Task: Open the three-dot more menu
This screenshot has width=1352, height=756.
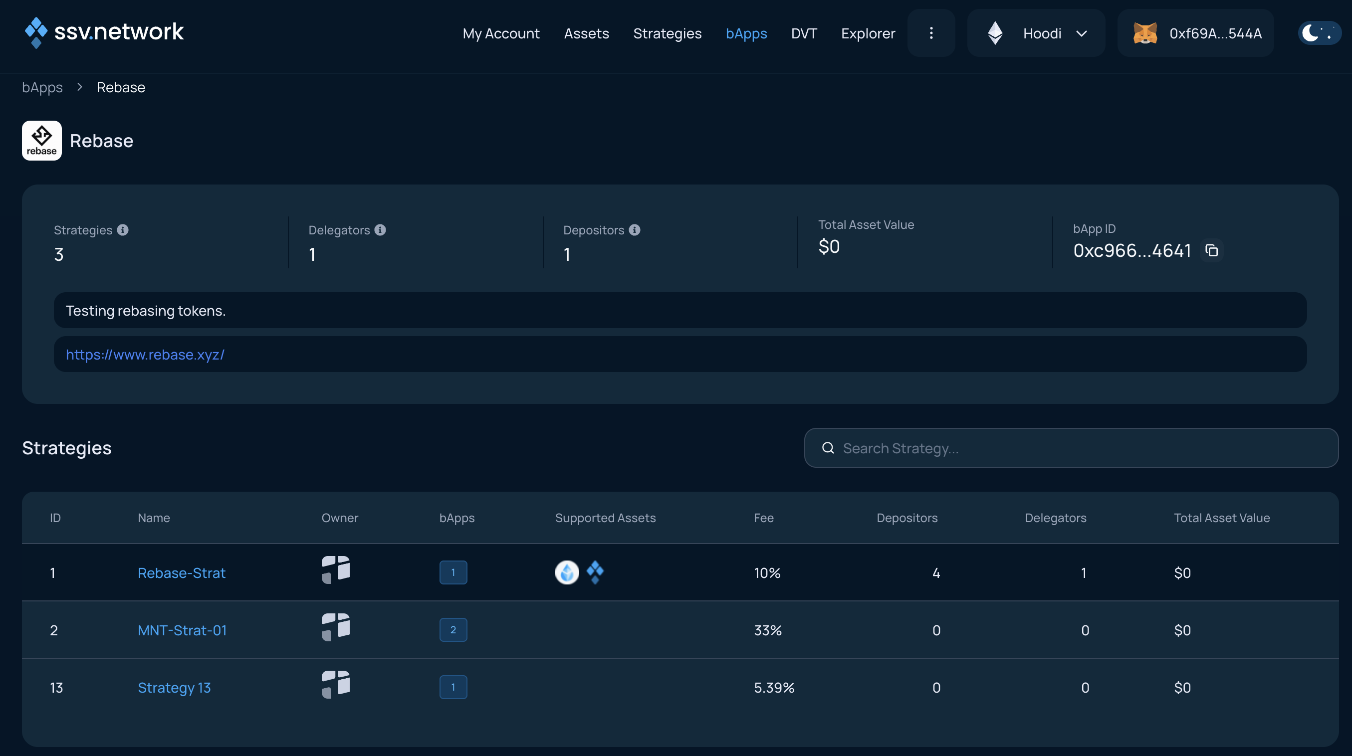Action: pyautogui.click(x=931, y=33)
